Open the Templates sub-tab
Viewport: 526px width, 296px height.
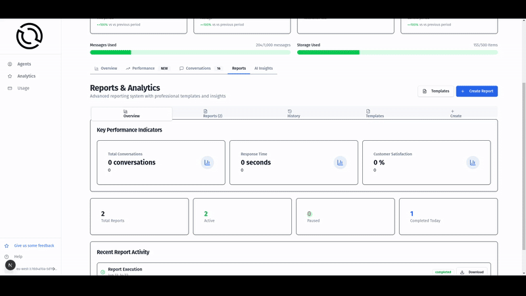(375, 113)
